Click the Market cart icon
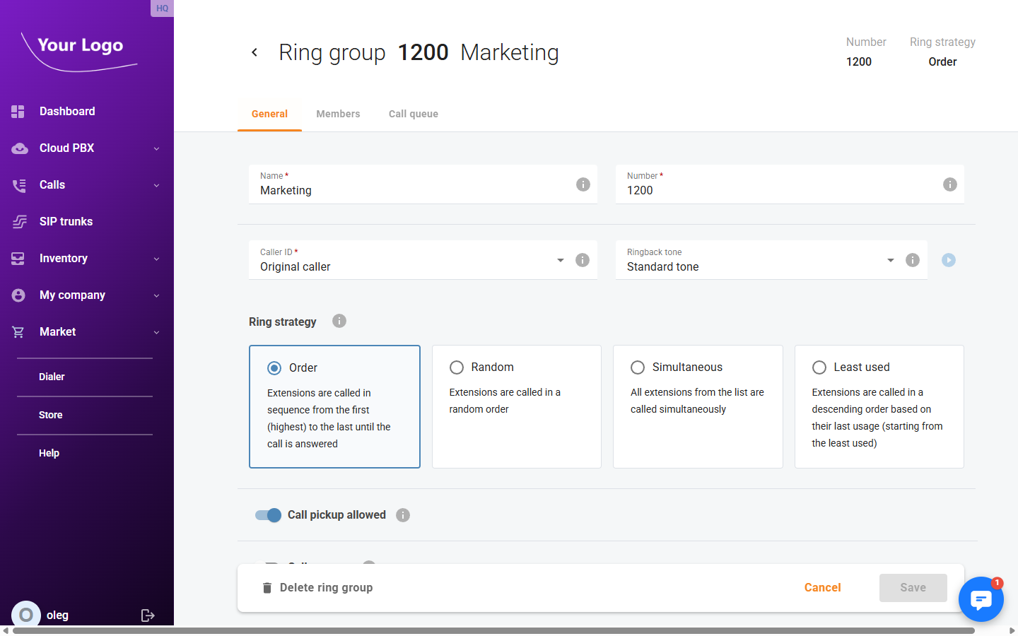Screen dimensions: 1018x636 [18, 331]
